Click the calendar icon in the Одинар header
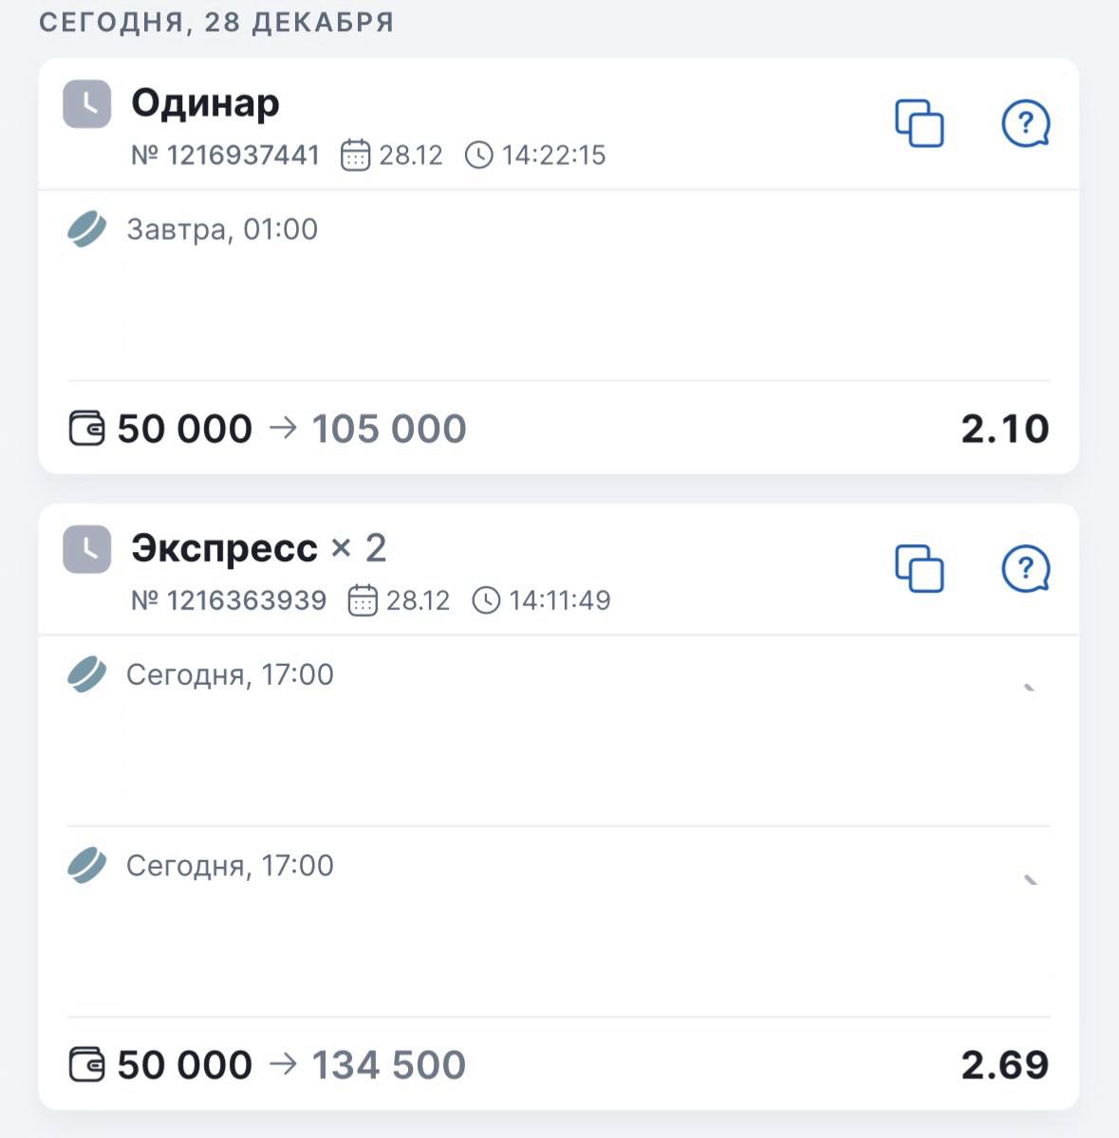Viewport: 1119px width, 1138px height. (355, 155)
